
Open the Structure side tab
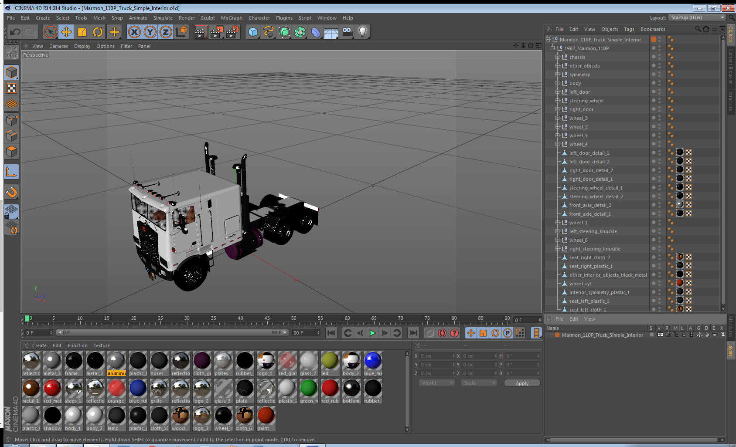click(730, 101)
